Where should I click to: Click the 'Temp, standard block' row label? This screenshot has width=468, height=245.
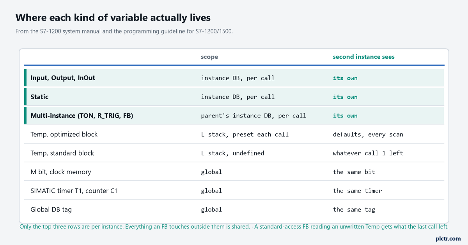(62, 153)
